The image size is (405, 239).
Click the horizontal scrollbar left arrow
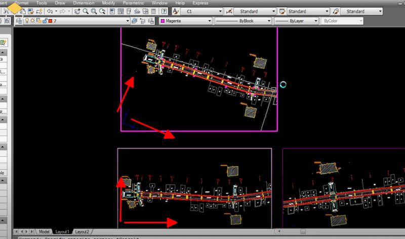click(x=279, y=231)
